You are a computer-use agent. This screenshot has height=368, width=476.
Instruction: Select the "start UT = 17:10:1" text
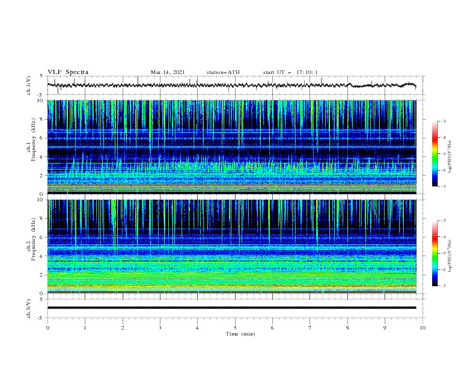tap(290, 72)
